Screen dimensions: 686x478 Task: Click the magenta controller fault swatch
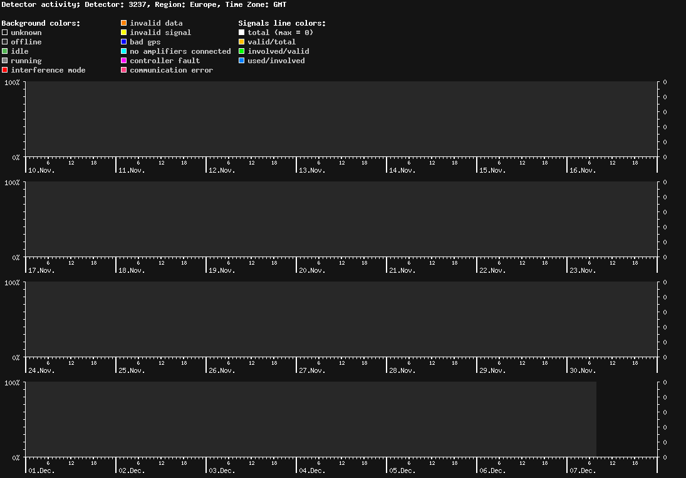point(125,60)
